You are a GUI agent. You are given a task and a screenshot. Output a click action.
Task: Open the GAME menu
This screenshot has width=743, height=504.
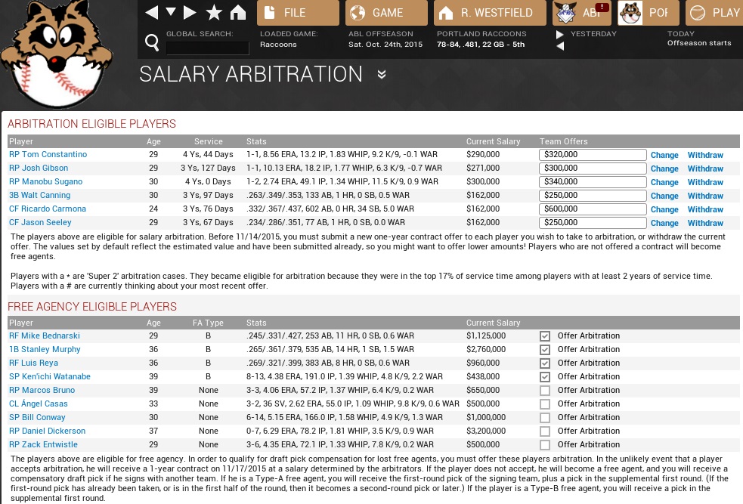click(x=386, y=13)
